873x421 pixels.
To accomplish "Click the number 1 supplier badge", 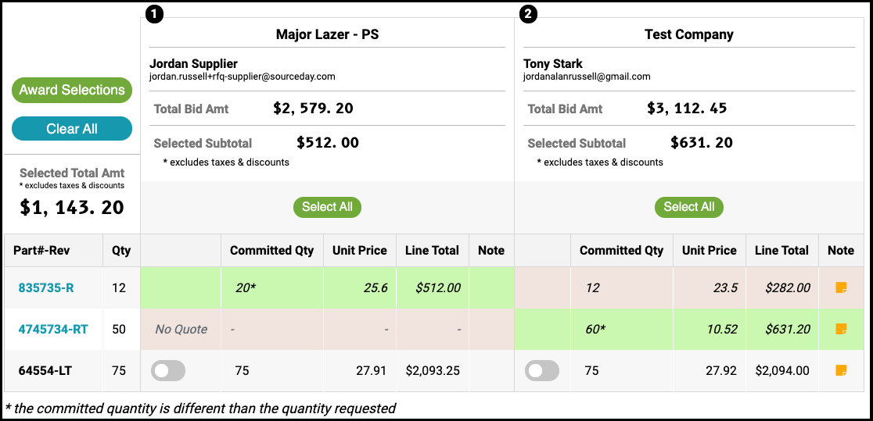I will click(x=155, y=15).
